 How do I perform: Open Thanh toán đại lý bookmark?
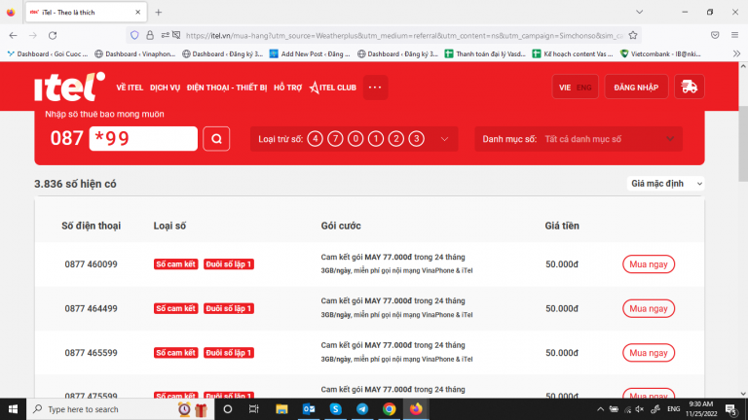click(485, 53)
